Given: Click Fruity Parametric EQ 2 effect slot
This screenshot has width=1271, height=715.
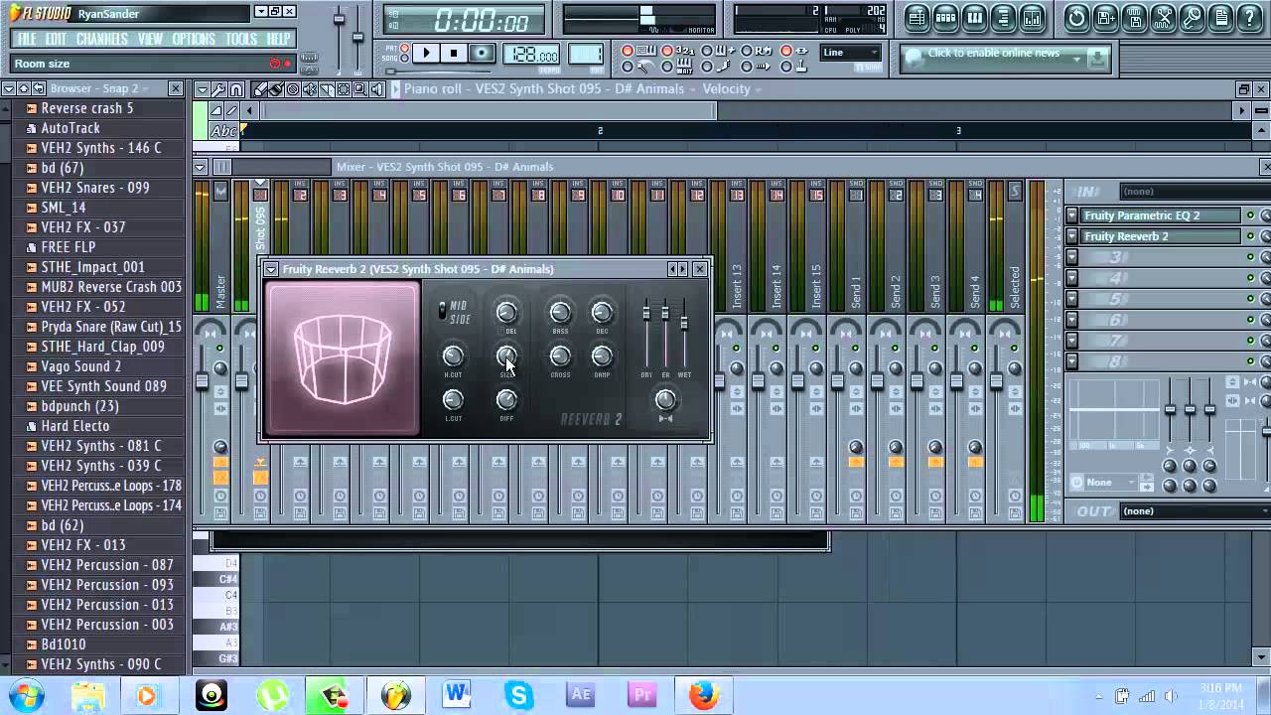Looking at the screenshot, I should pos(1161,215).
